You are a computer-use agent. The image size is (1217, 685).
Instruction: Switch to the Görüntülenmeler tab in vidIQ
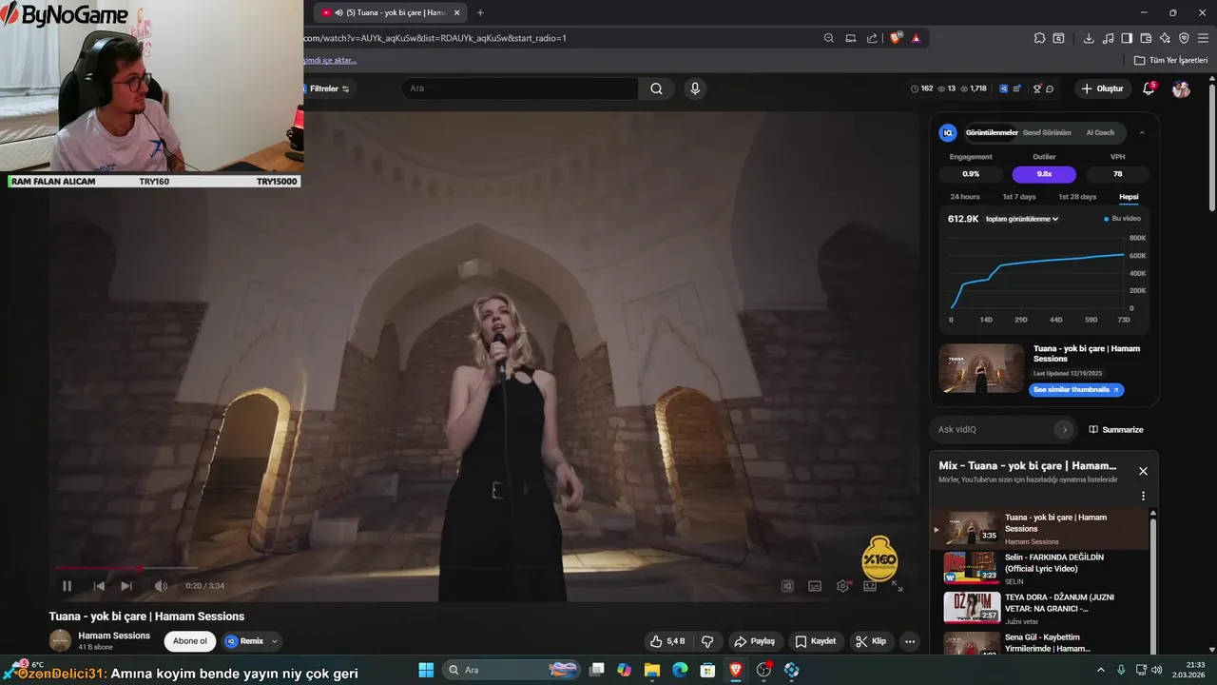[992, 132]
